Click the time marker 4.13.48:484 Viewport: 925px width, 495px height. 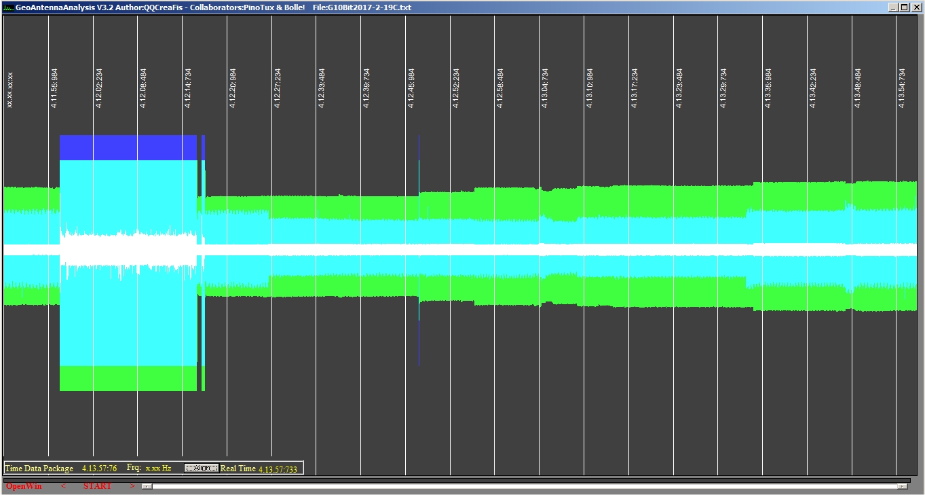858,88
